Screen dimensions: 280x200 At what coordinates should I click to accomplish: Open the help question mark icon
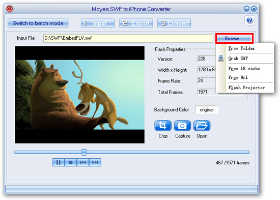249,20
